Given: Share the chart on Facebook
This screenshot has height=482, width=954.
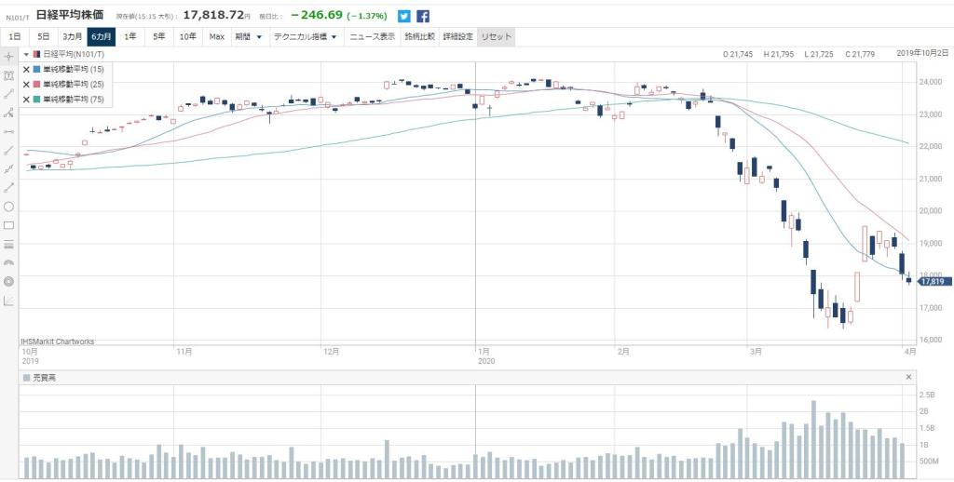Looking at the screenshot, I should [x=423, y=16].
